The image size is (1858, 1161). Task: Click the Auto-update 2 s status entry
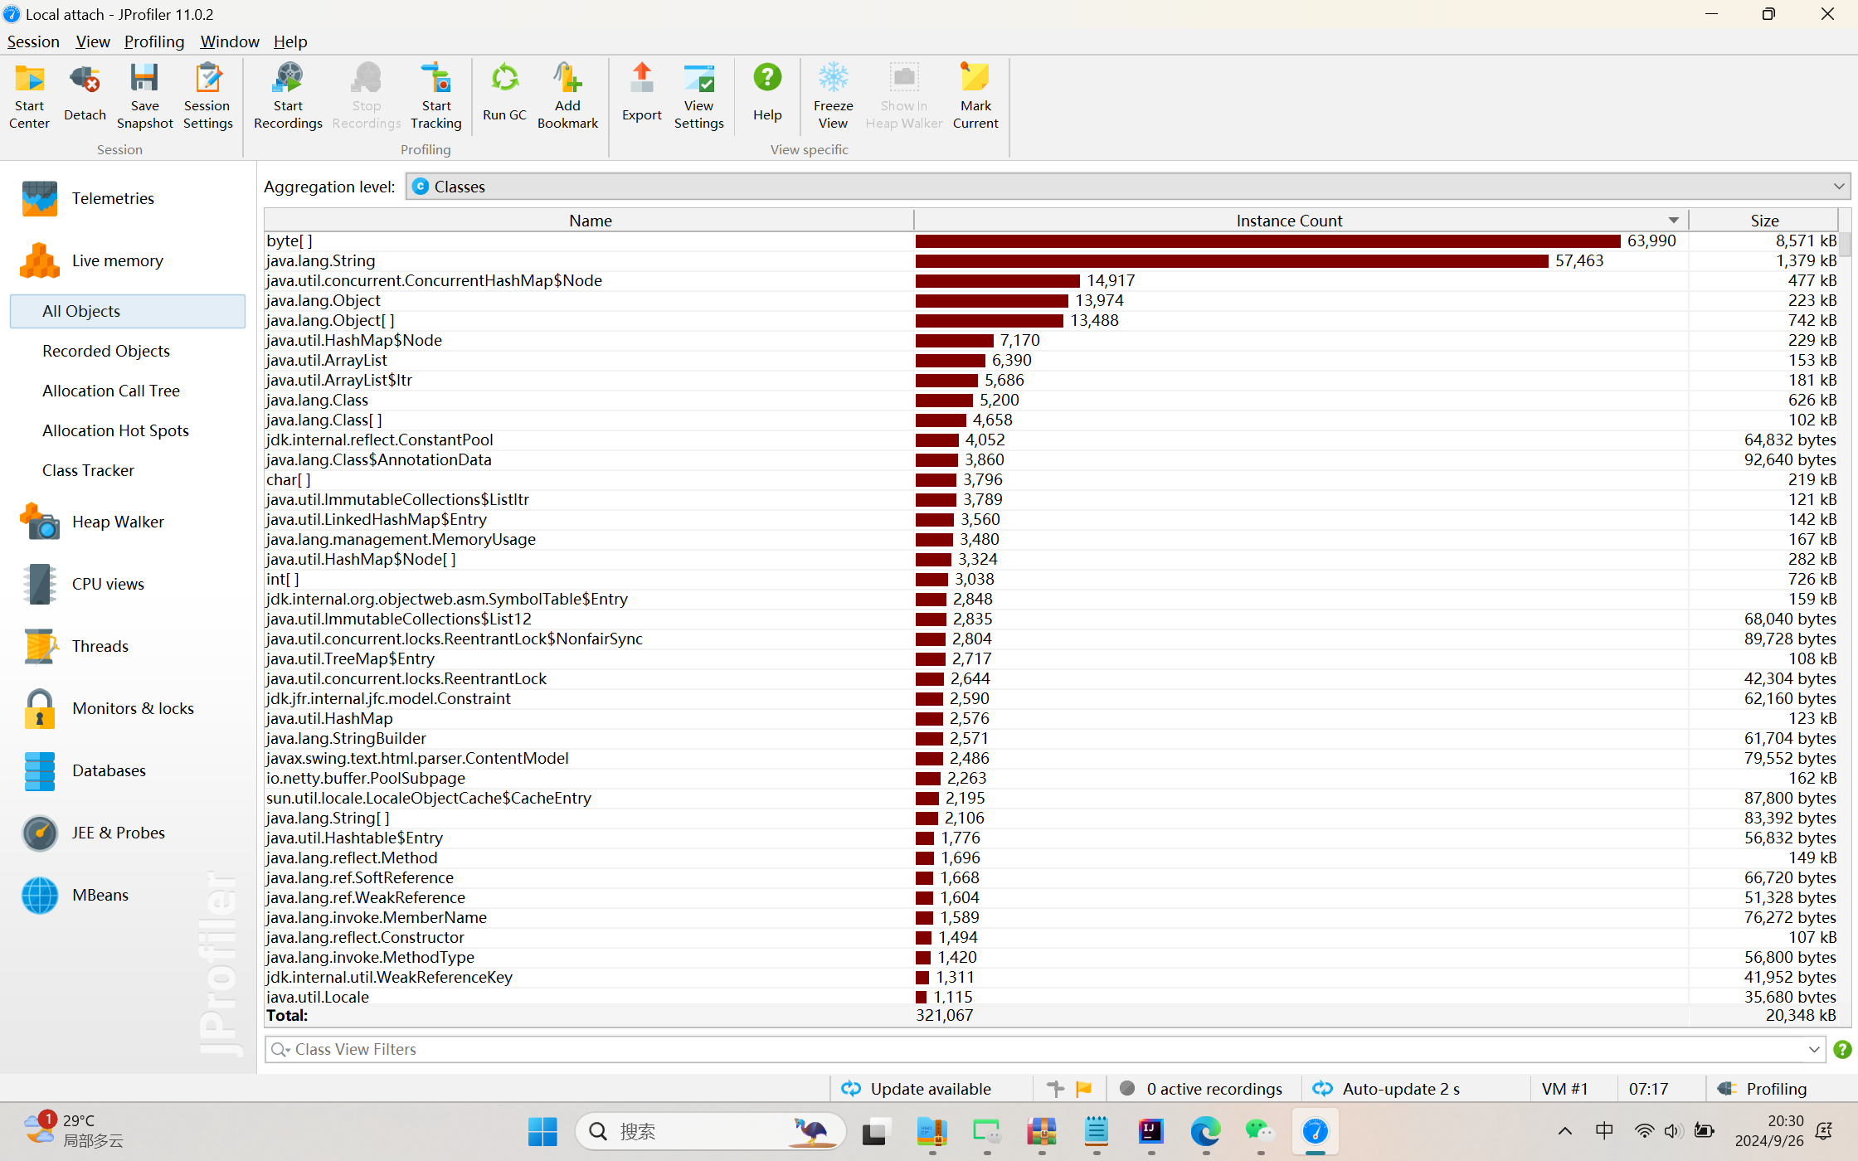point(1387,1089)
